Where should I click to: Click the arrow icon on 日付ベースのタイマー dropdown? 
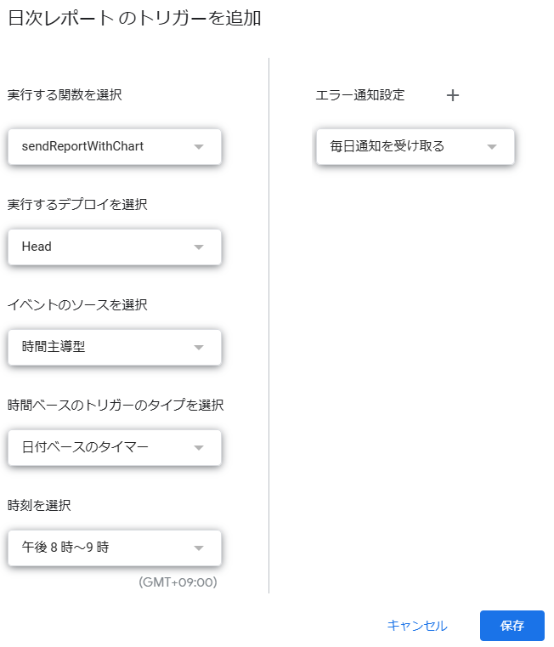point(199,448)
